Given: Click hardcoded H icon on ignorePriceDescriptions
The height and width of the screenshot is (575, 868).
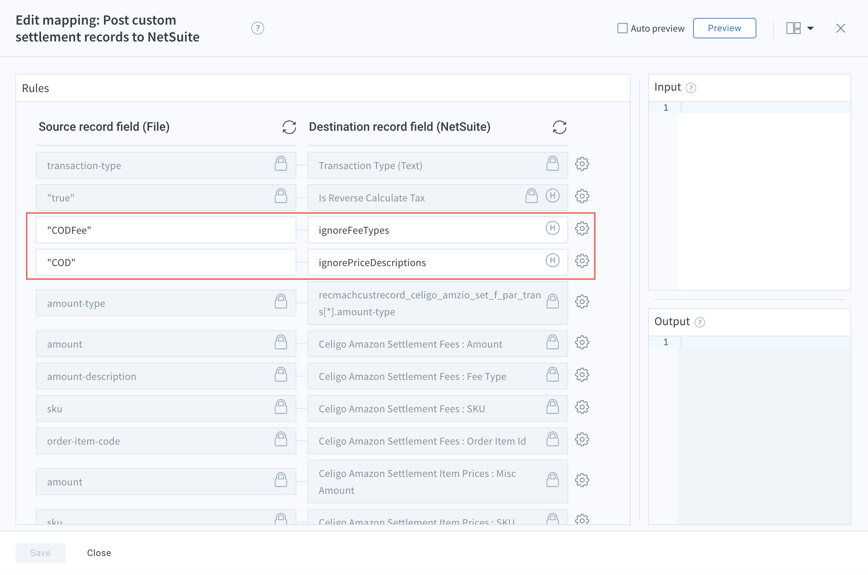Looking at the screenshot, I should [552, 260].
